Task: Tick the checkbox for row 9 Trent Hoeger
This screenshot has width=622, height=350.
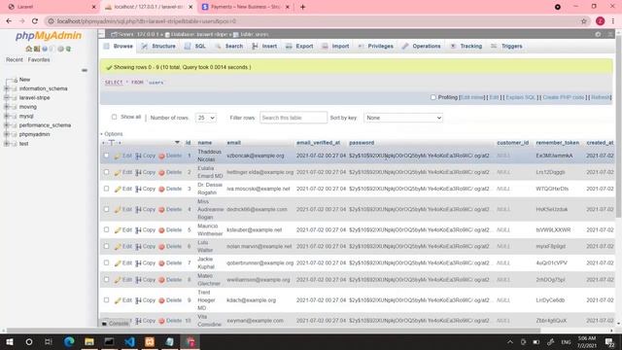Action: [x=106, y=300]
